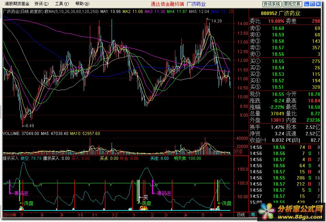326x222 pixels.
Task: Click the red square icon beside MA6 header
Action: [231, 12]
